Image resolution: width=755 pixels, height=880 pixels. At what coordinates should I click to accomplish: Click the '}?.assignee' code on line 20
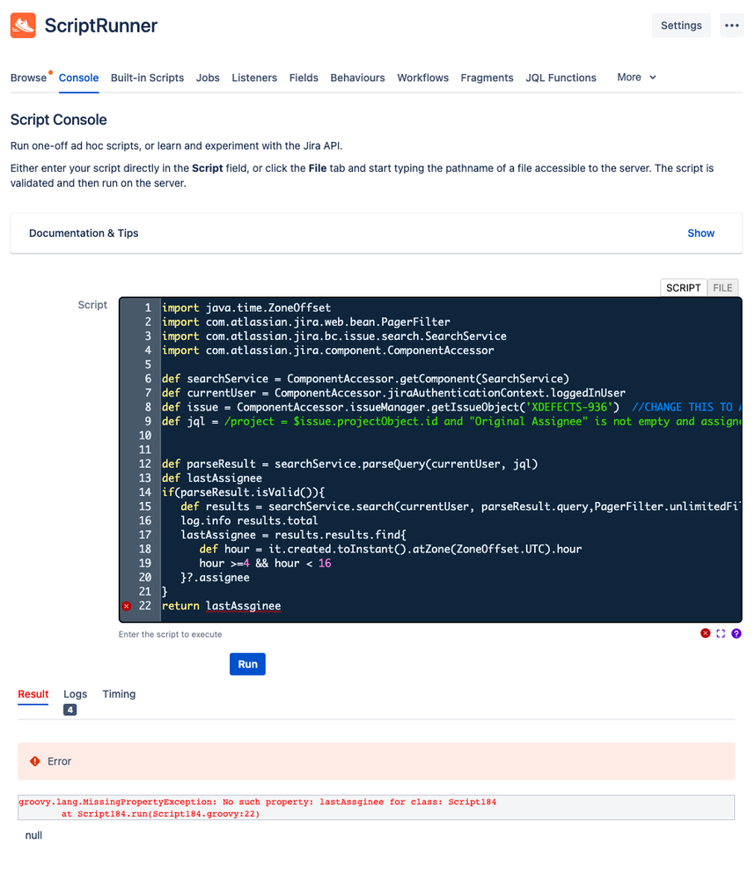tap(215, 578)
